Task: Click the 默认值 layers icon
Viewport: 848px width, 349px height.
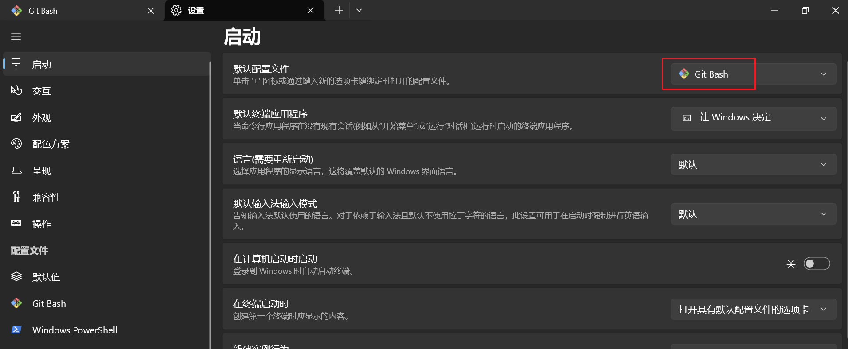Action: 16,277
